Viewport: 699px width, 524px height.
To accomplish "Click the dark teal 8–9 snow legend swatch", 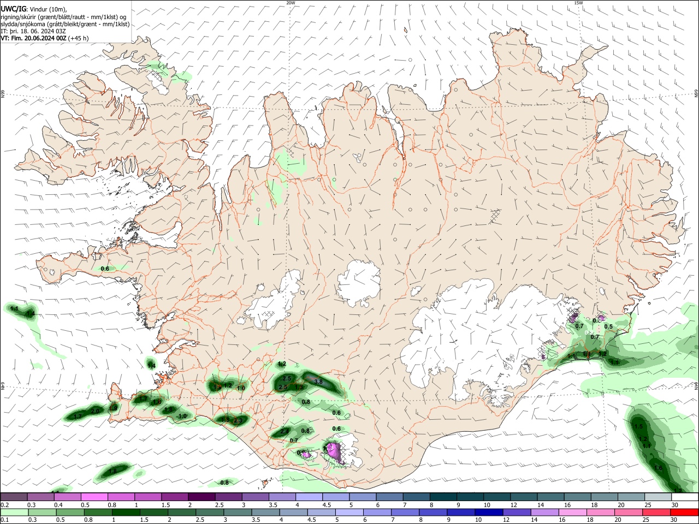I will [443, 497].
